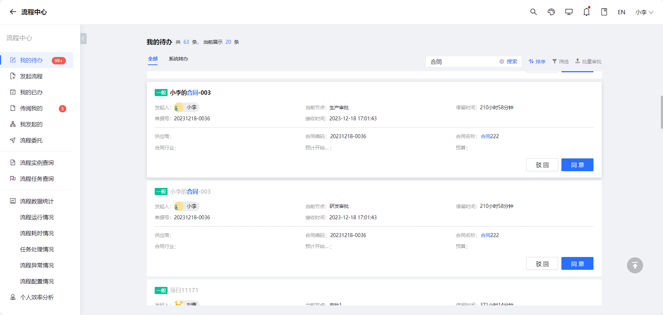Image resolution: width=663 pixels, height=315 pixels.
Task: Open second card title 小李的合同-003 (研发审批)
Action: 190,191
